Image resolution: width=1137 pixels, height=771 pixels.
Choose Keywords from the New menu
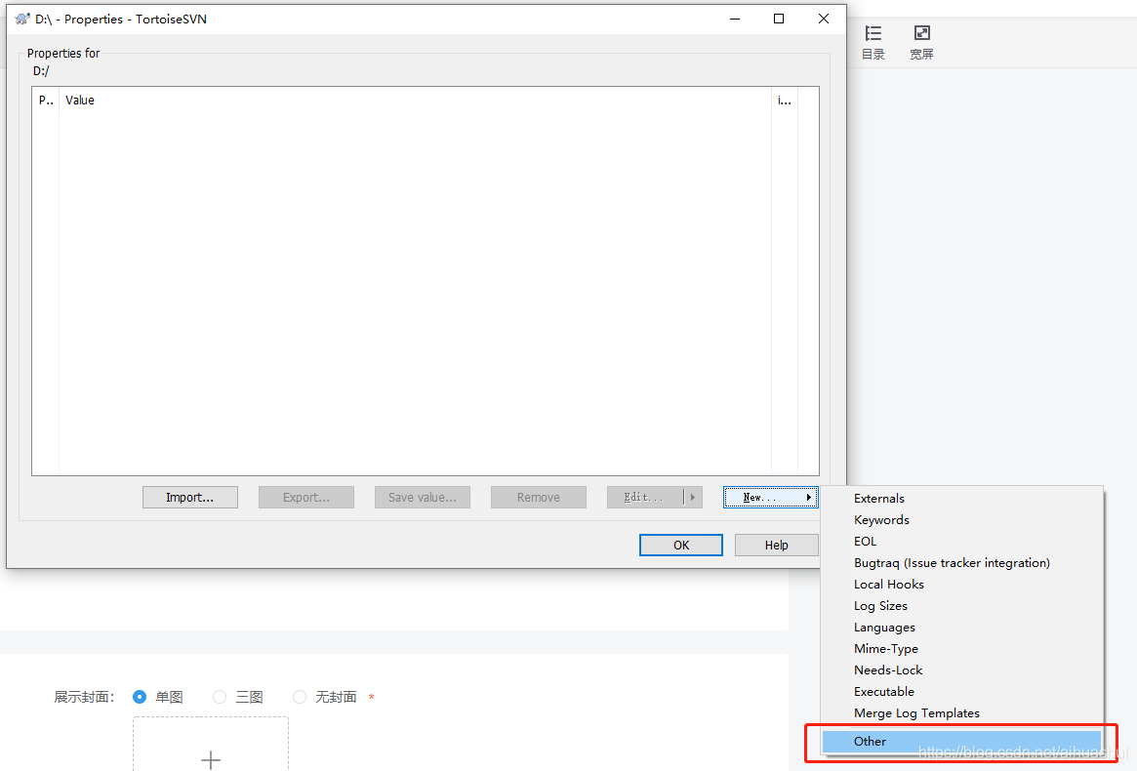coord(962,520)
